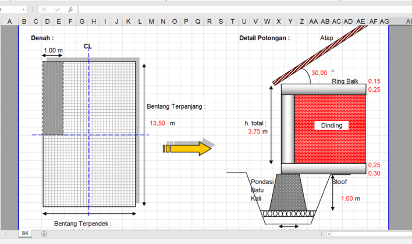Screen dimensions: 412x244
Task: Select the gray foundation trapezoid shape
Action: pyautogui.click(x=289, y=193)
